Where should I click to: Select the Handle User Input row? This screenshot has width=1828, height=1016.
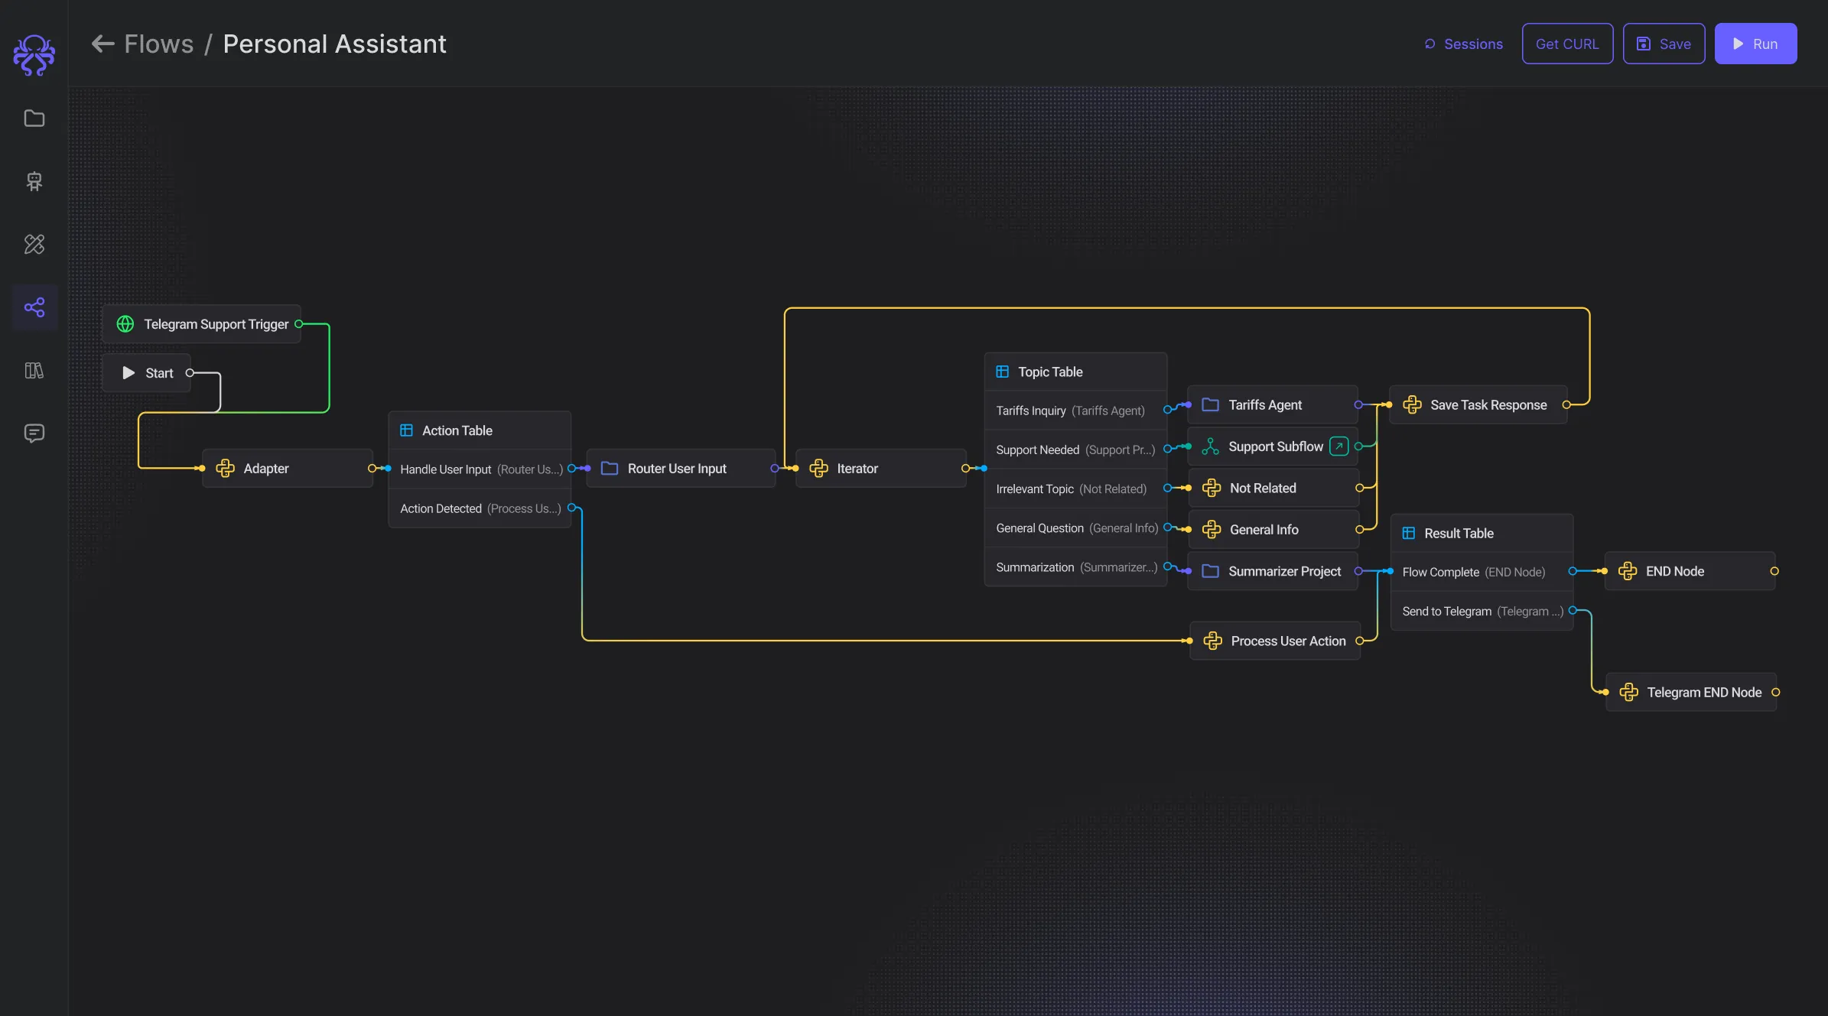[x=480, y=469]
